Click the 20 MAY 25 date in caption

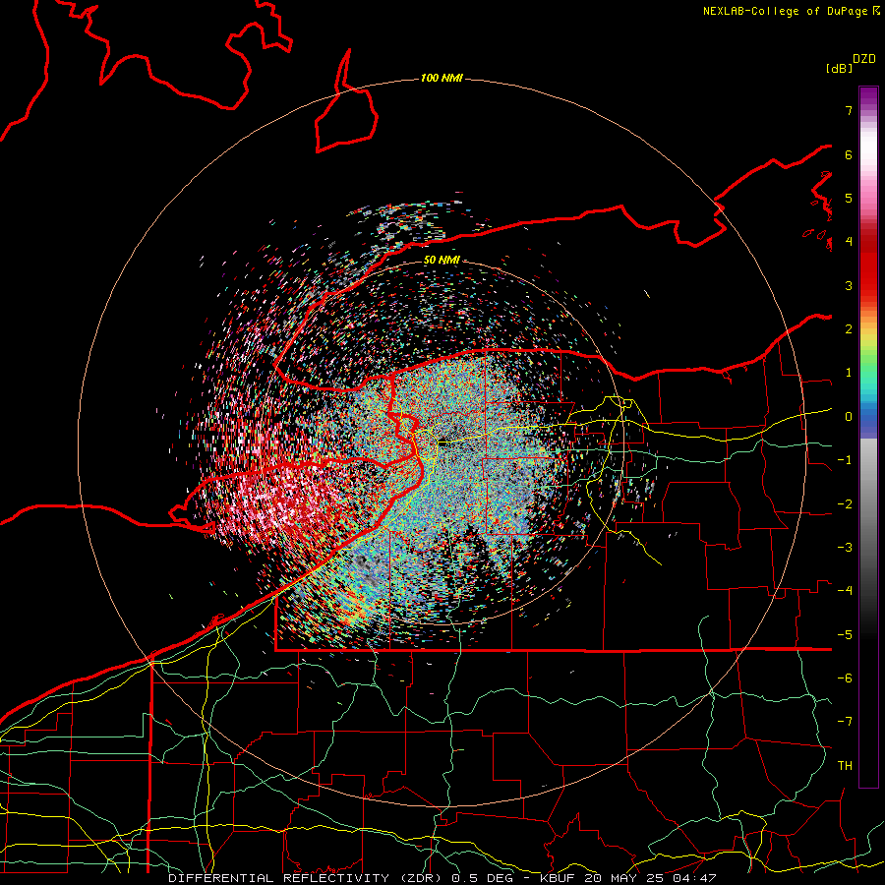point(624,878)
